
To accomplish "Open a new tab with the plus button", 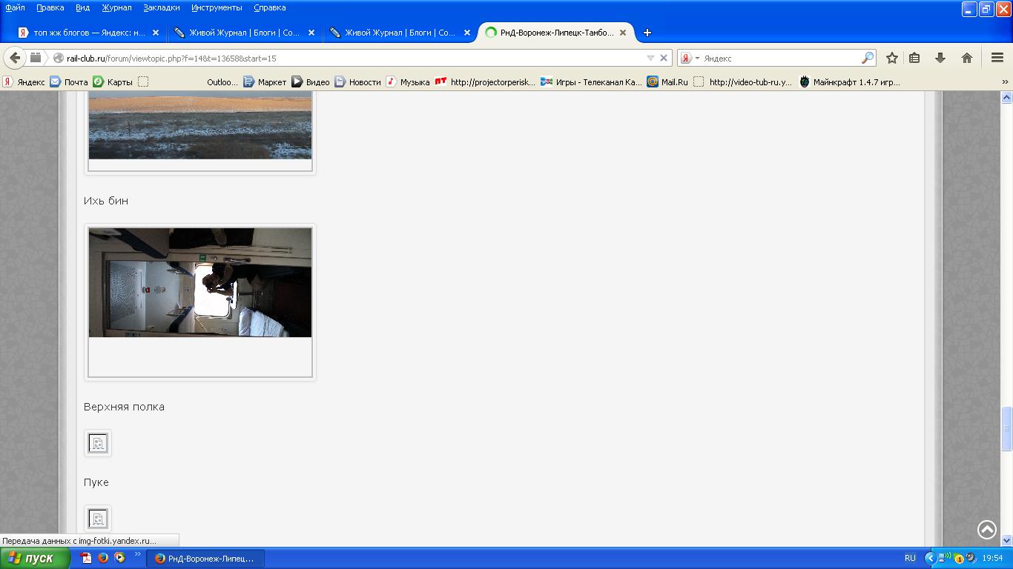I will tap(647, 33).
